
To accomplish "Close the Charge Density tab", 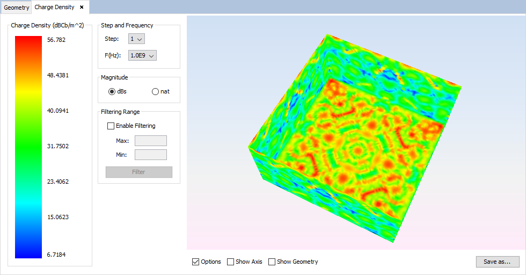I will tap(82, 8).
